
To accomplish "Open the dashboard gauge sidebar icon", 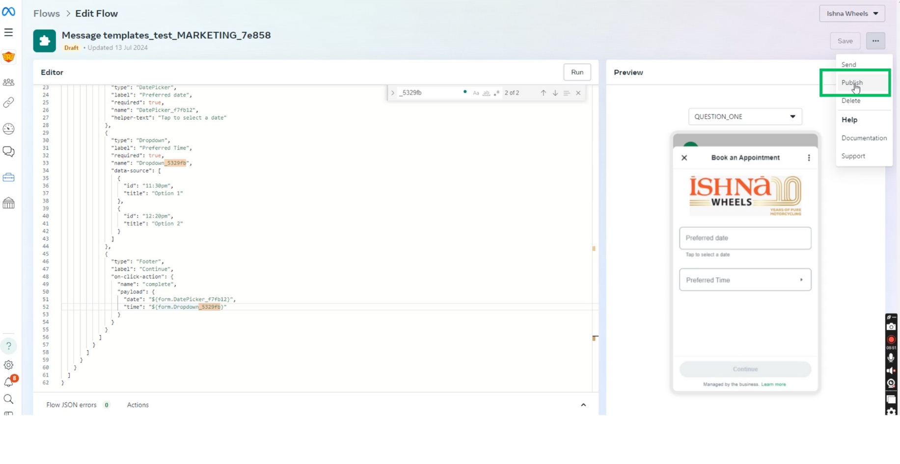I will [x=8, y=129].
